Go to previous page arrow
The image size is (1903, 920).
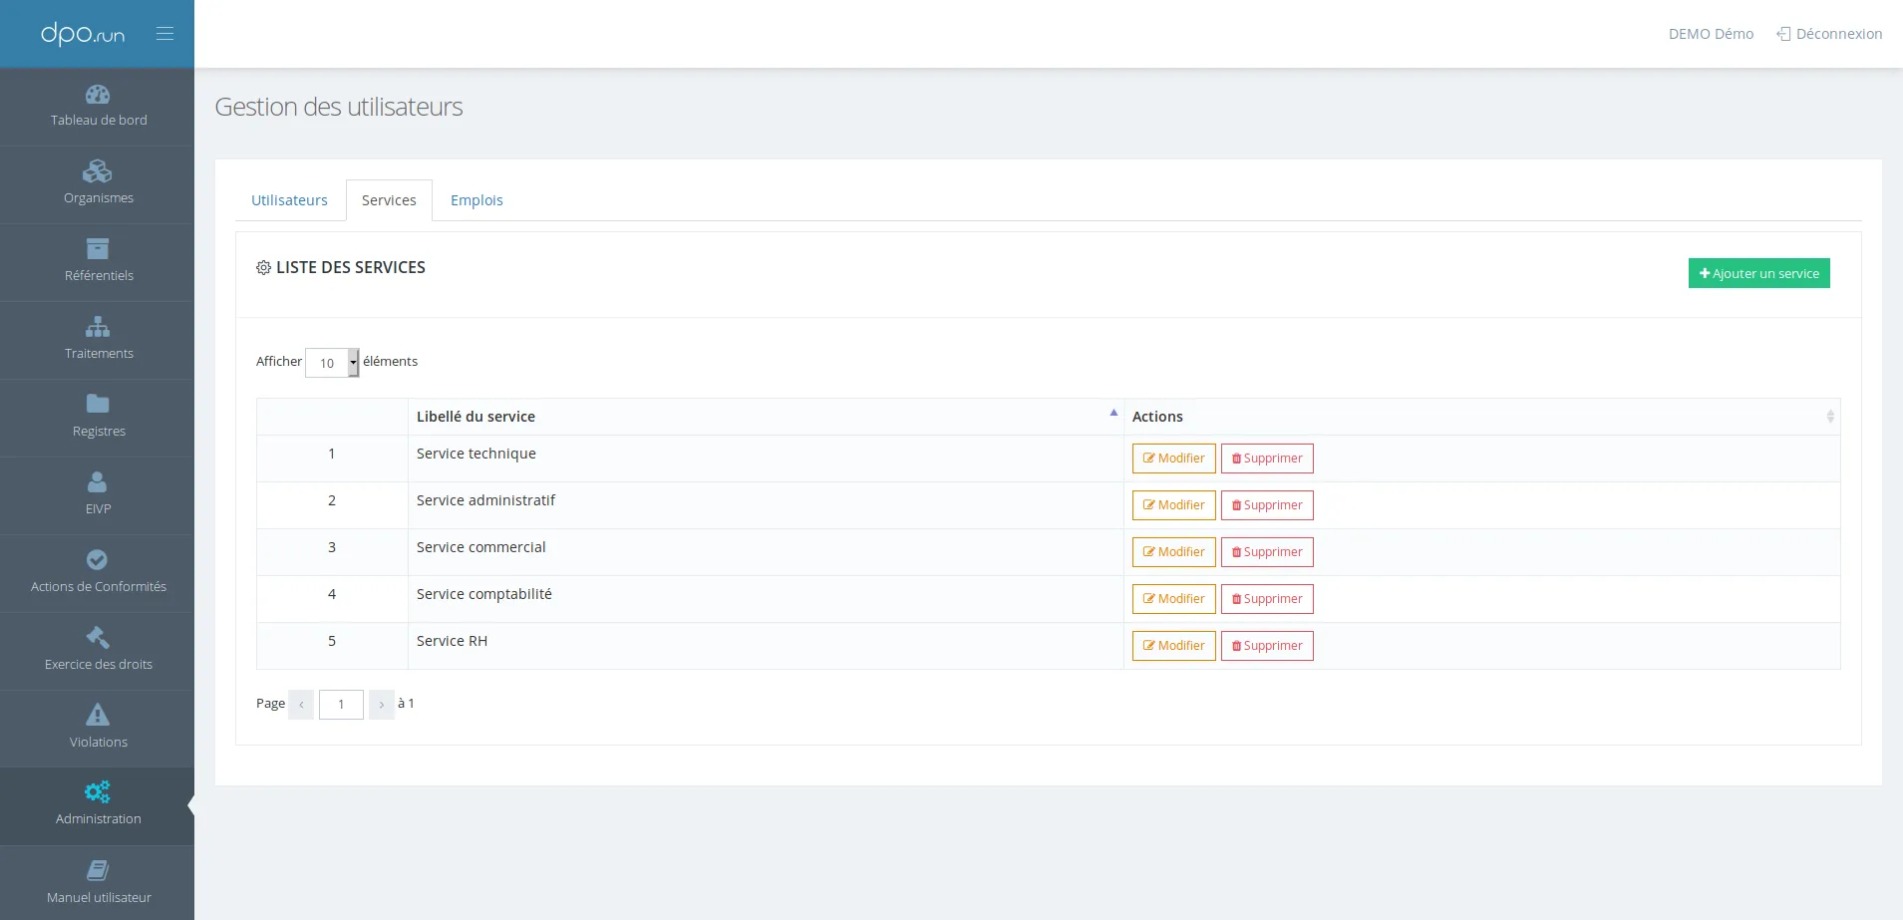click(x=301, y=705)
